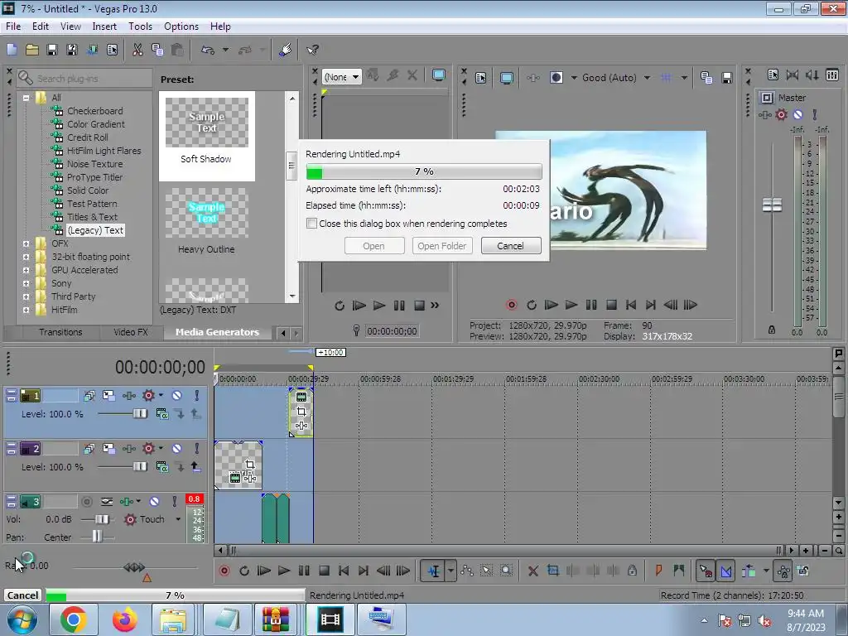Toggle Mute on video track 2

pyautogui.click(x=176, y=448)
